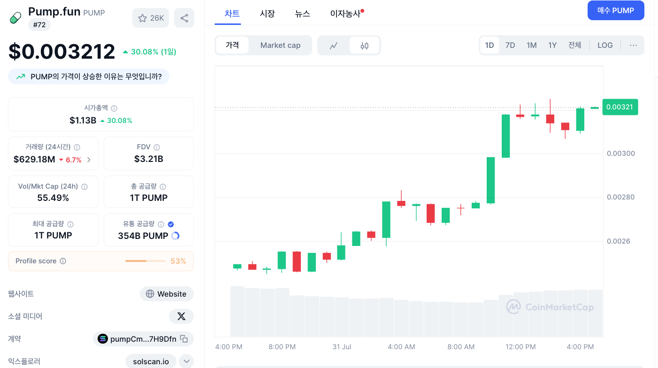The height and width of the screenshot is (368, 658).
Task: Click the $1.13B market cap value
Action: (83, 121)
